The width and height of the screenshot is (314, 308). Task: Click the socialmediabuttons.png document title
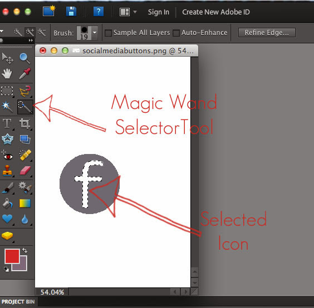click(x=138, y=51)
